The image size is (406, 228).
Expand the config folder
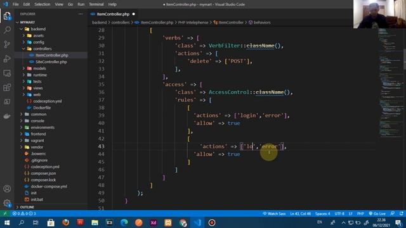pos(38,42)
